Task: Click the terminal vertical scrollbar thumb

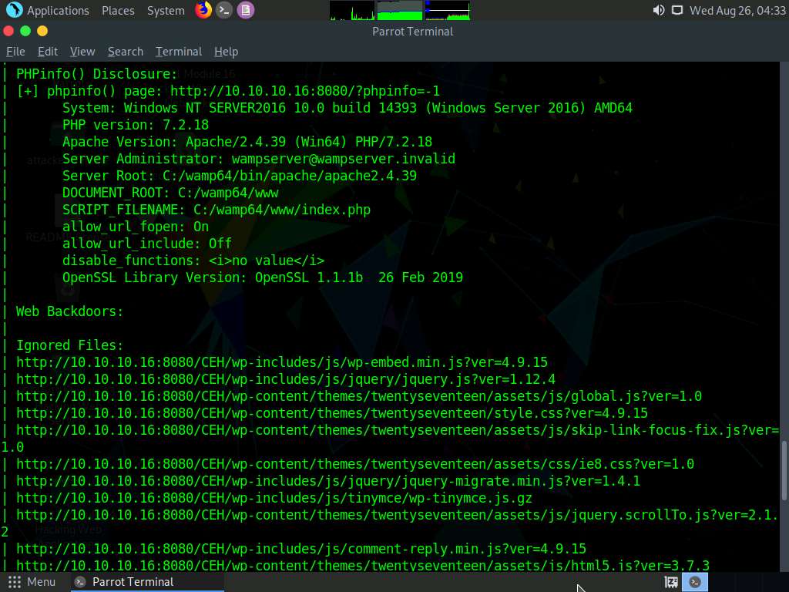Action: tap(784, 471)
